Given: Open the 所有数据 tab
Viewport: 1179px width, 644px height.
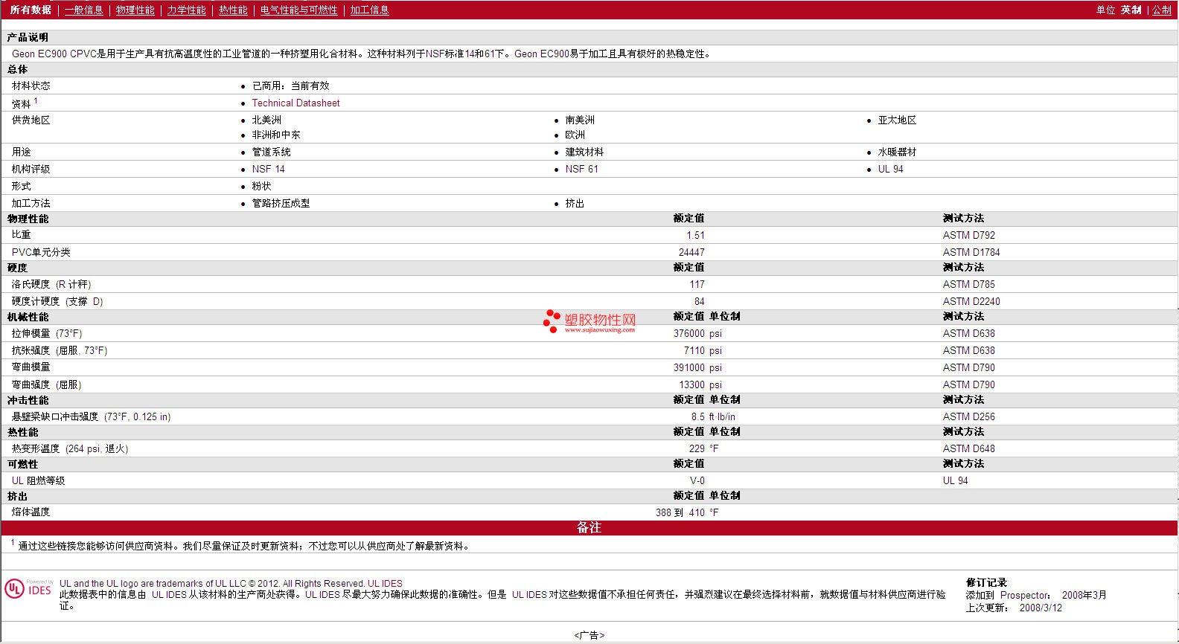Looking at the screenshot, I should click(x=31, y=10).
